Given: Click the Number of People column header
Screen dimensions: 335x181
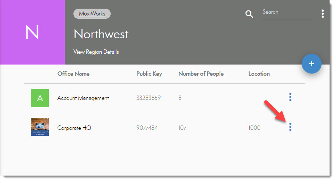Looking at the screenshot, I should click(x=201, y=74).
